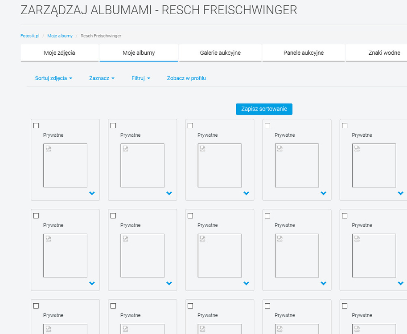Click blue chevron icon on fourth card, second row
This screenshot has width=407, height=334.
coord(323,283)
